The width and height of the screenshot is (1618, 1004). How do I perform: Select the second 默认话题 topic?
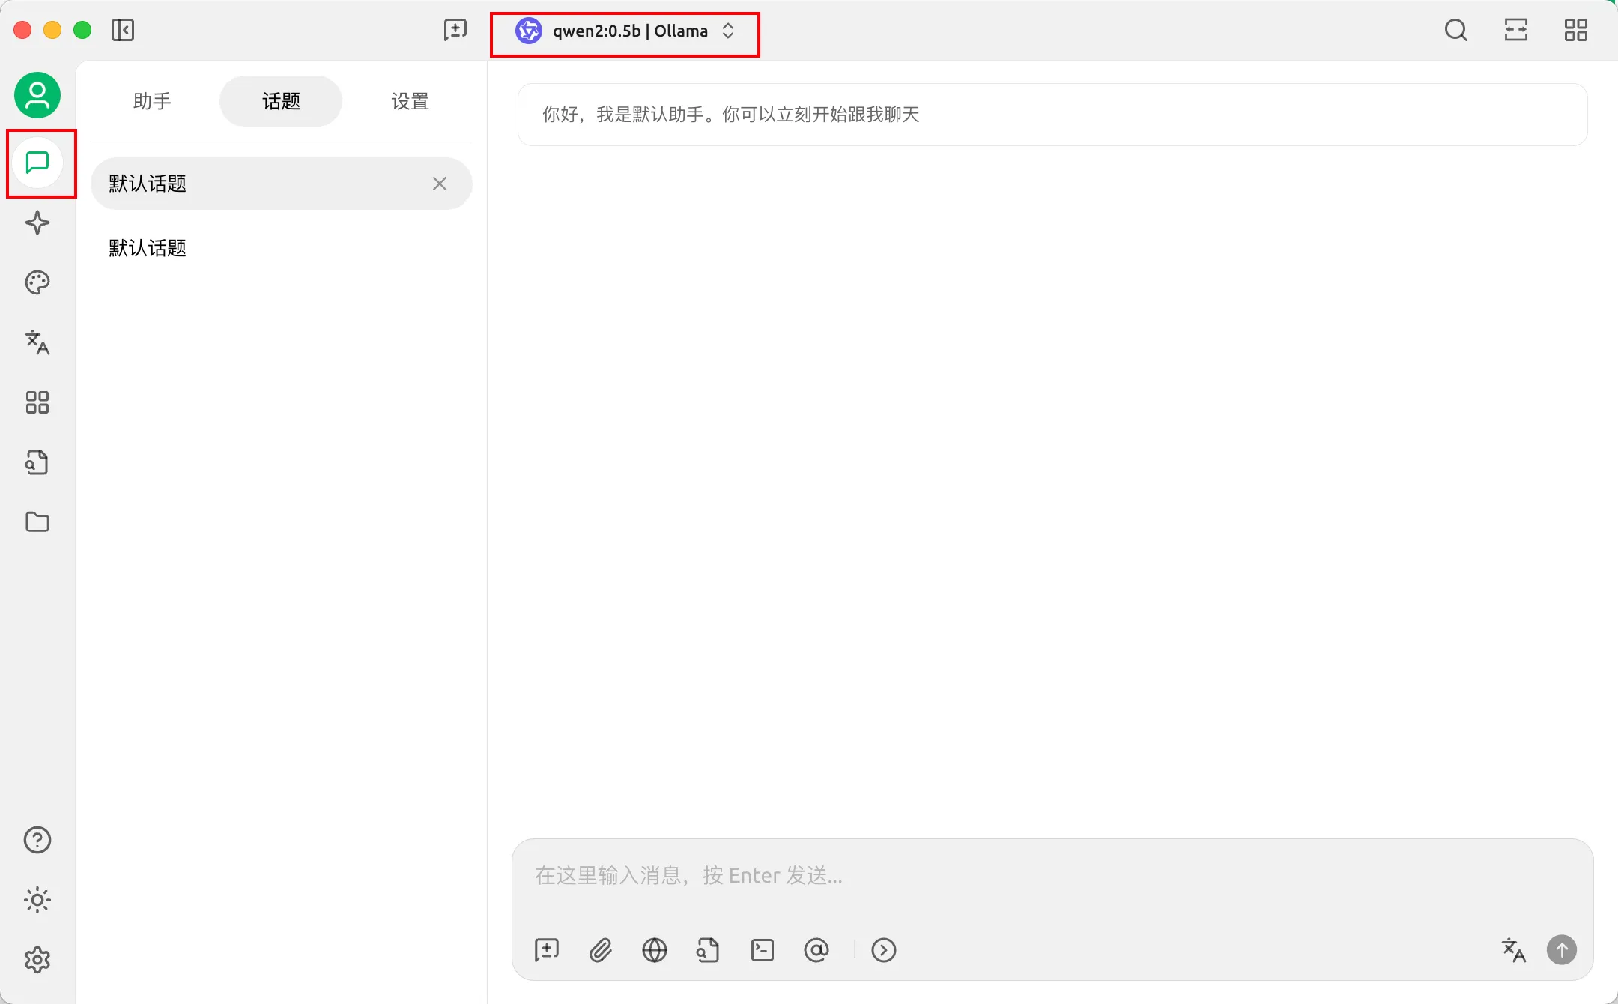coord(148,248)
